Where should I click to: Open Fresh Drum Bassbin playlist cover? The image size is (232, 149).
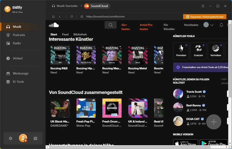point(112,108)
